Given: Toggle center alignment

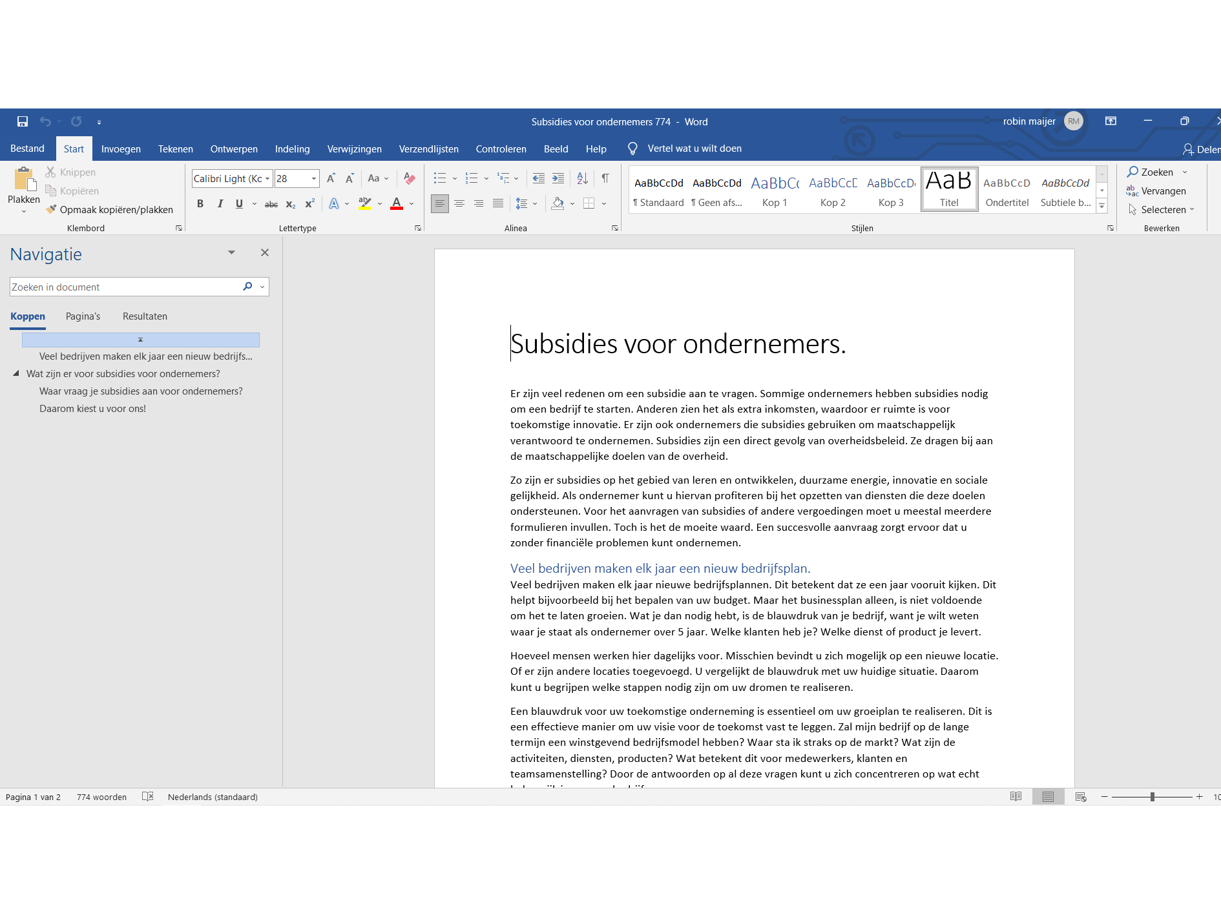Looking at the screenshot, I should pos(459,204).
